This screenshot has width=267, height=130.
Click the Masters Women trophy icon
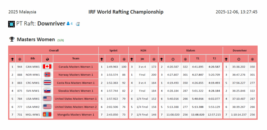pyautogui.click(x=12, y=39)
